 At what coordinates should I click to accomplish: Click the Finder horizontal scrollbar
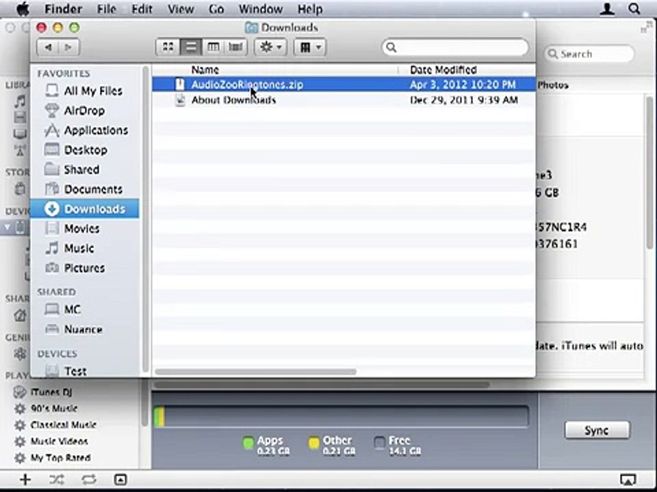tap(255, 372)
